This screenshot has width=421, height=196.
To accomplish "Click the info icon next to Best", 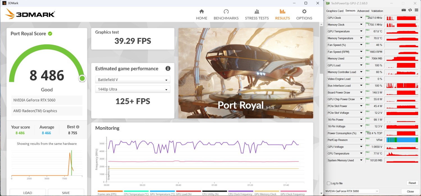I will 77,127.
